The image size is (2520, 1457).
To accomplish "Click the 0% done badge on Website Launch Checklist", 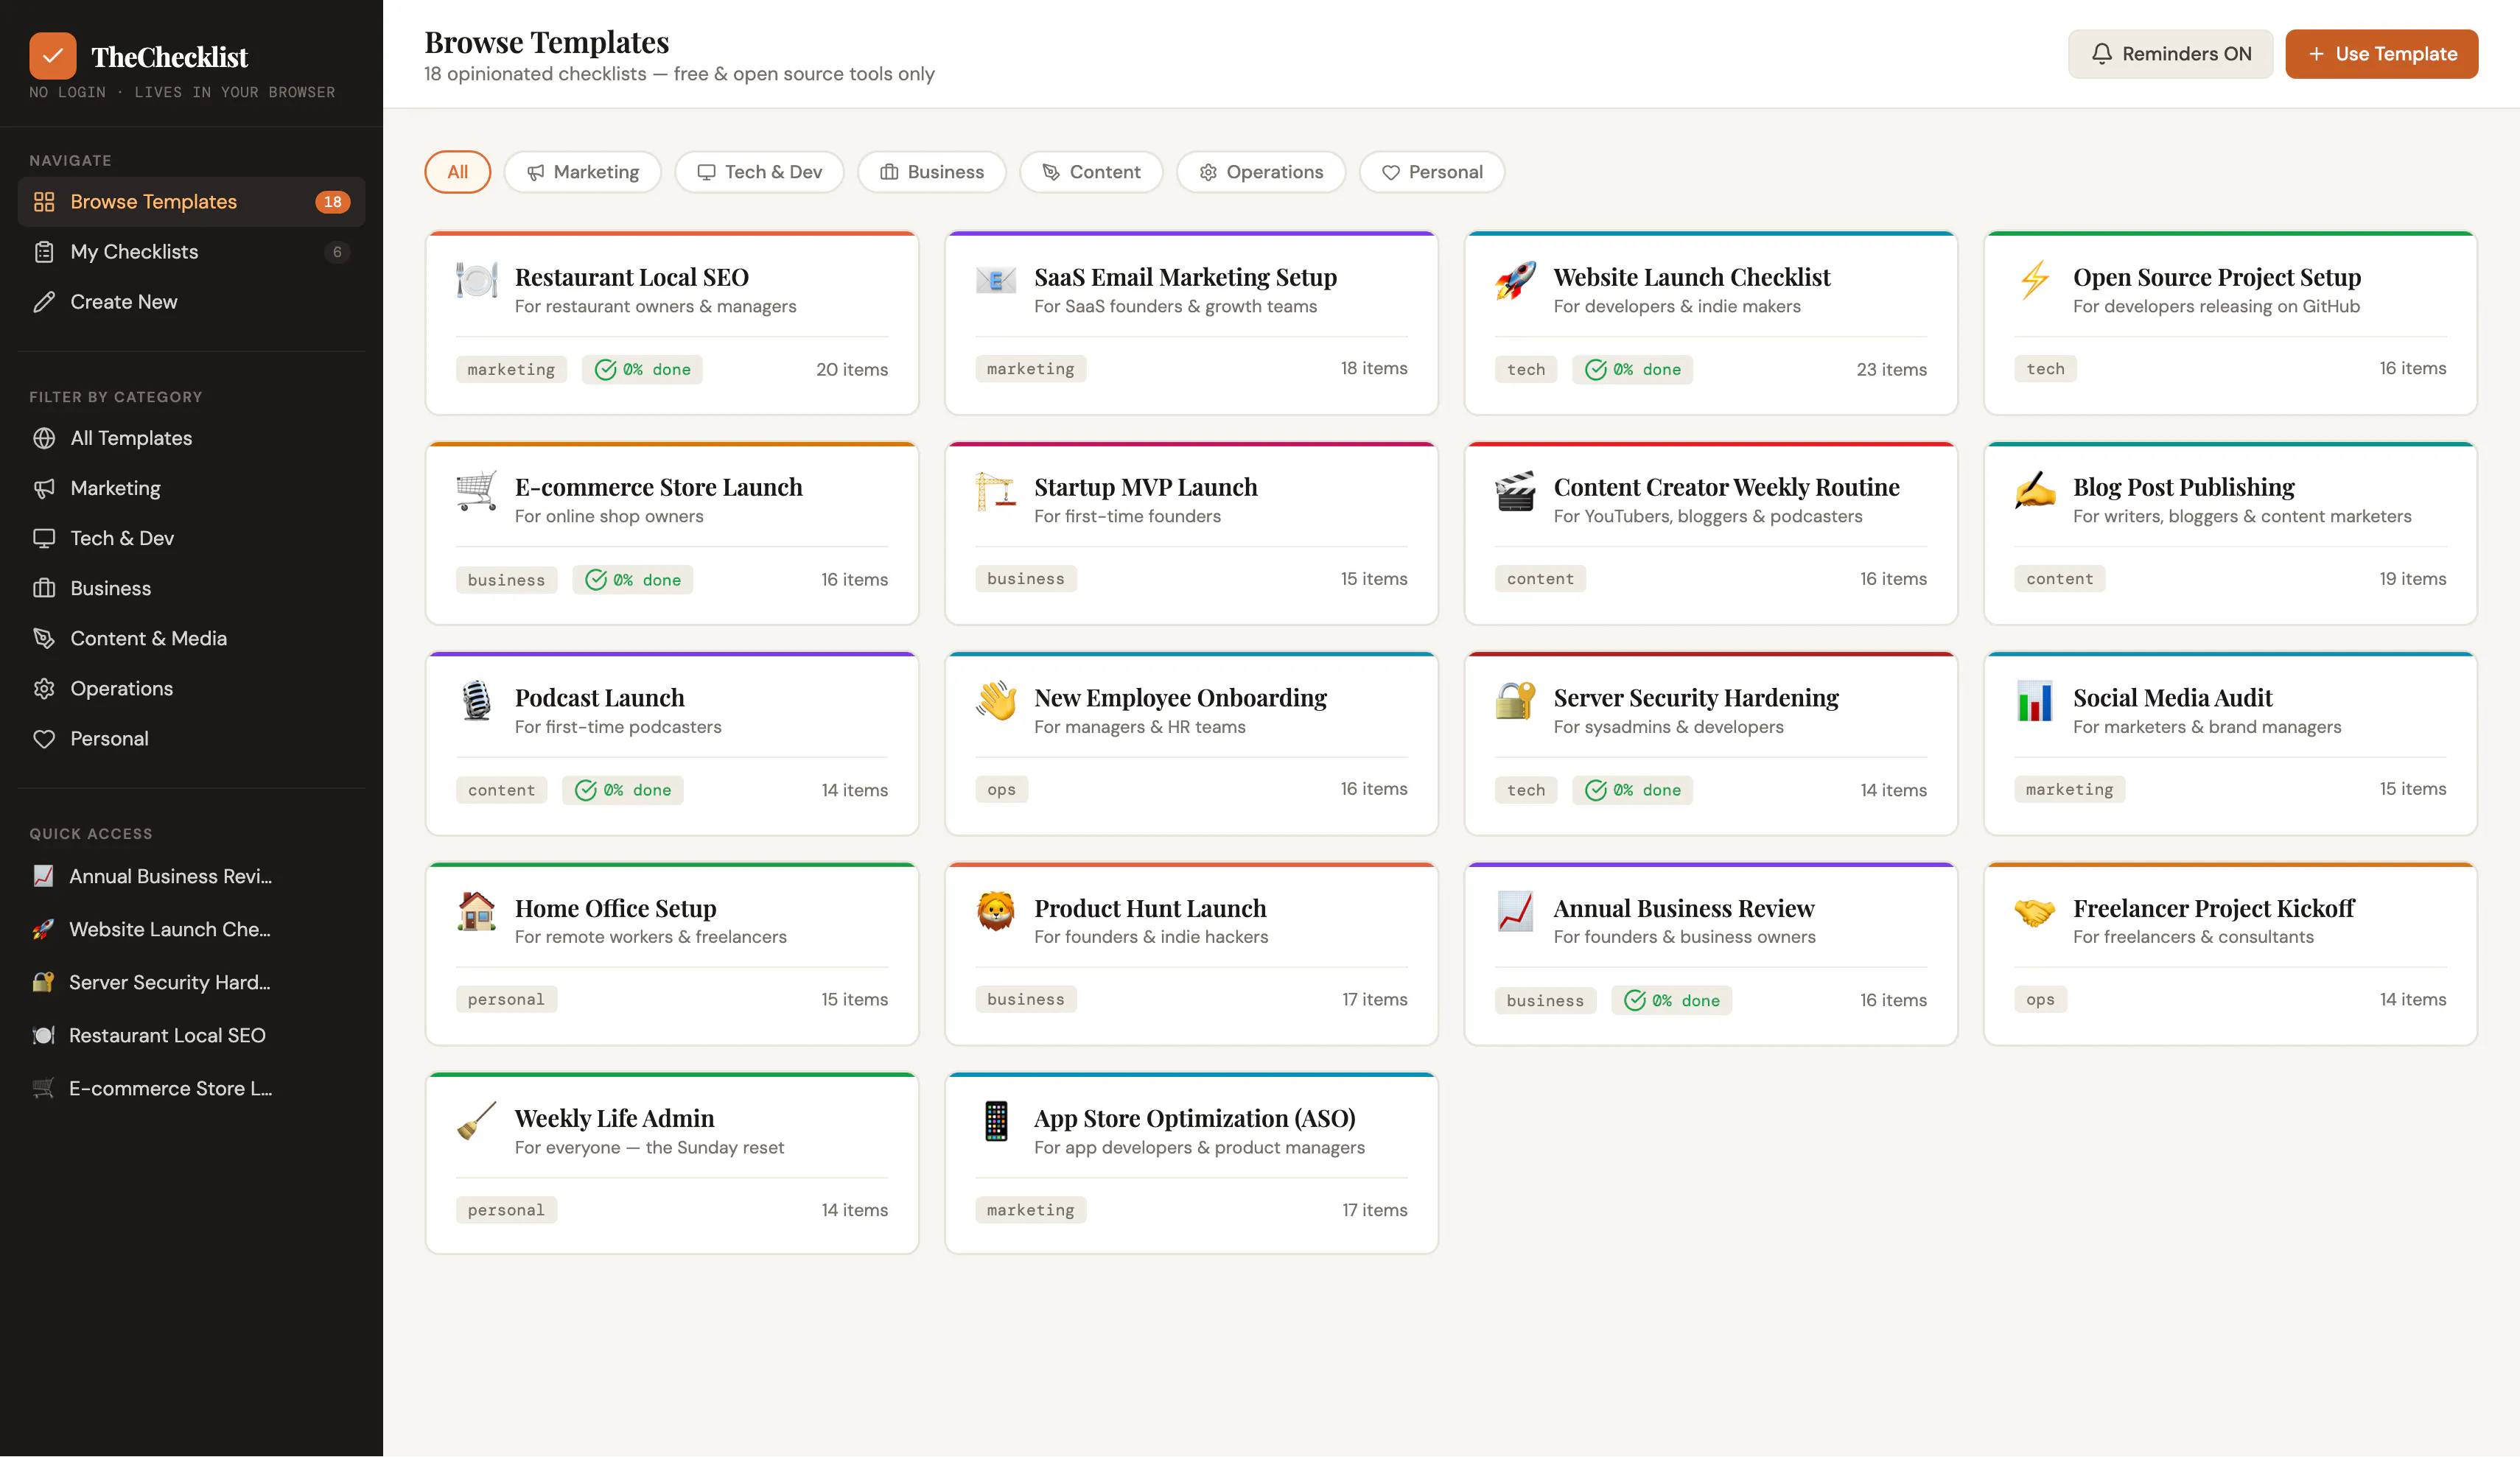I will coord(1632,370).
